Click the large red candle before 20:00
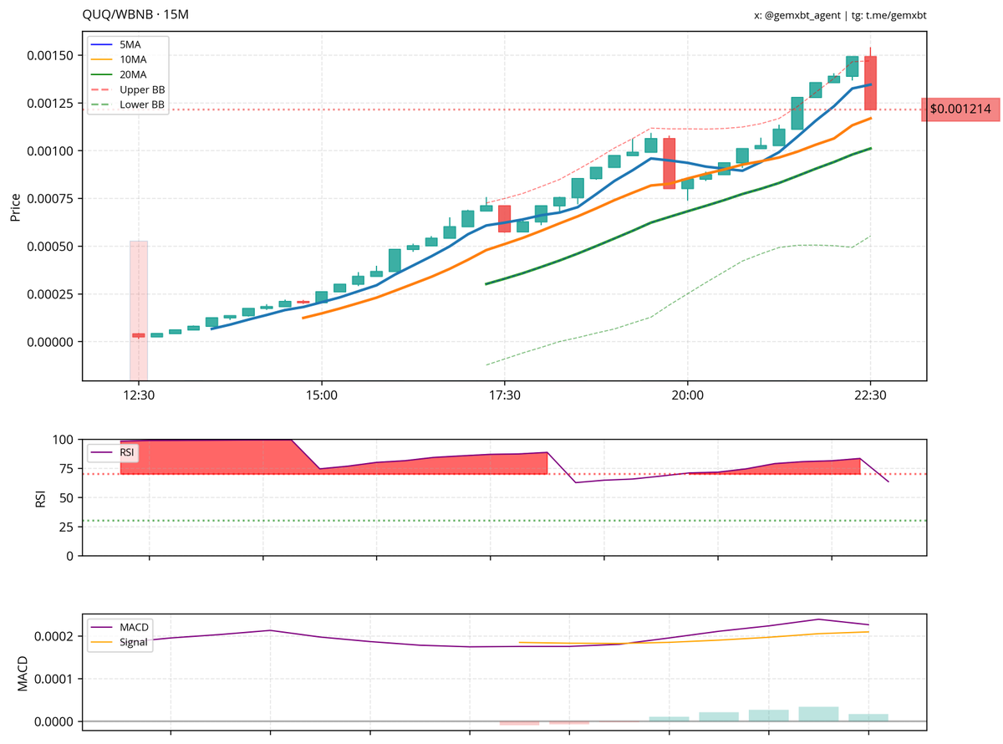This screenshot has width=1003, height=744. 670,163
